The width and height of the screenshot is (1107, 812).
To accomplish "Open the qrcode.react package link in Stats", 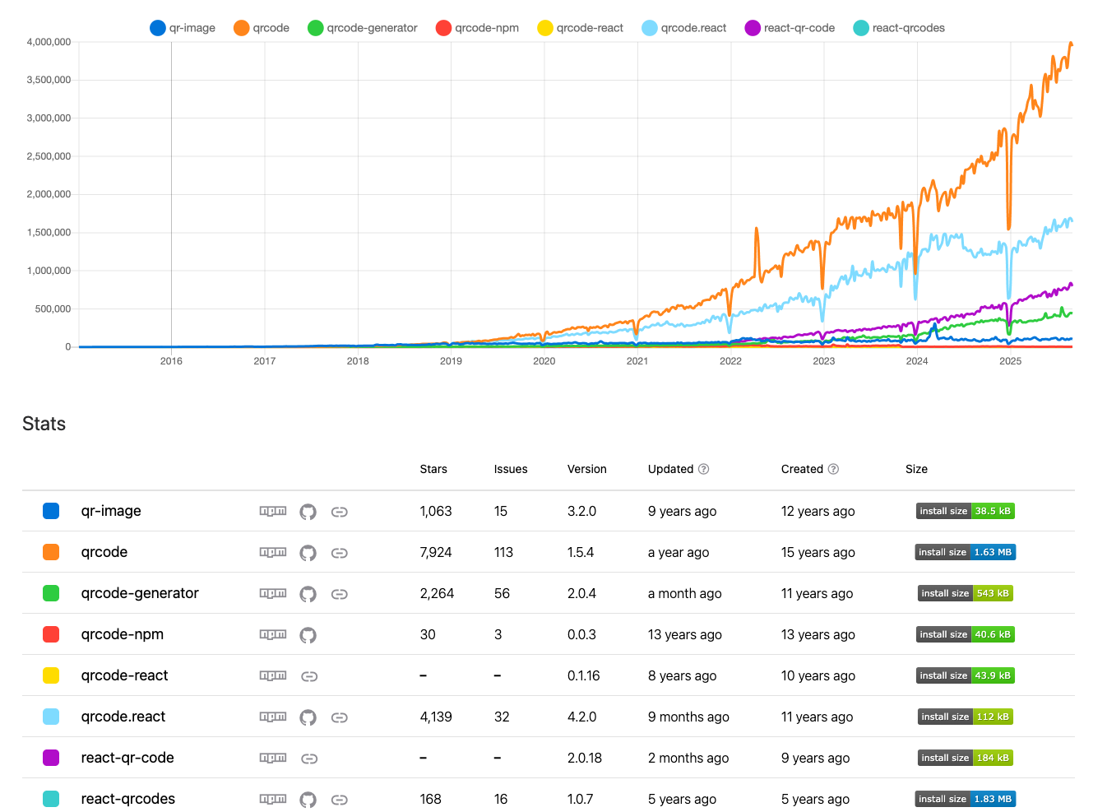I will (x=123, y=717).
